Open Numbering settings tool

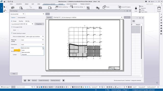[77, 7]
